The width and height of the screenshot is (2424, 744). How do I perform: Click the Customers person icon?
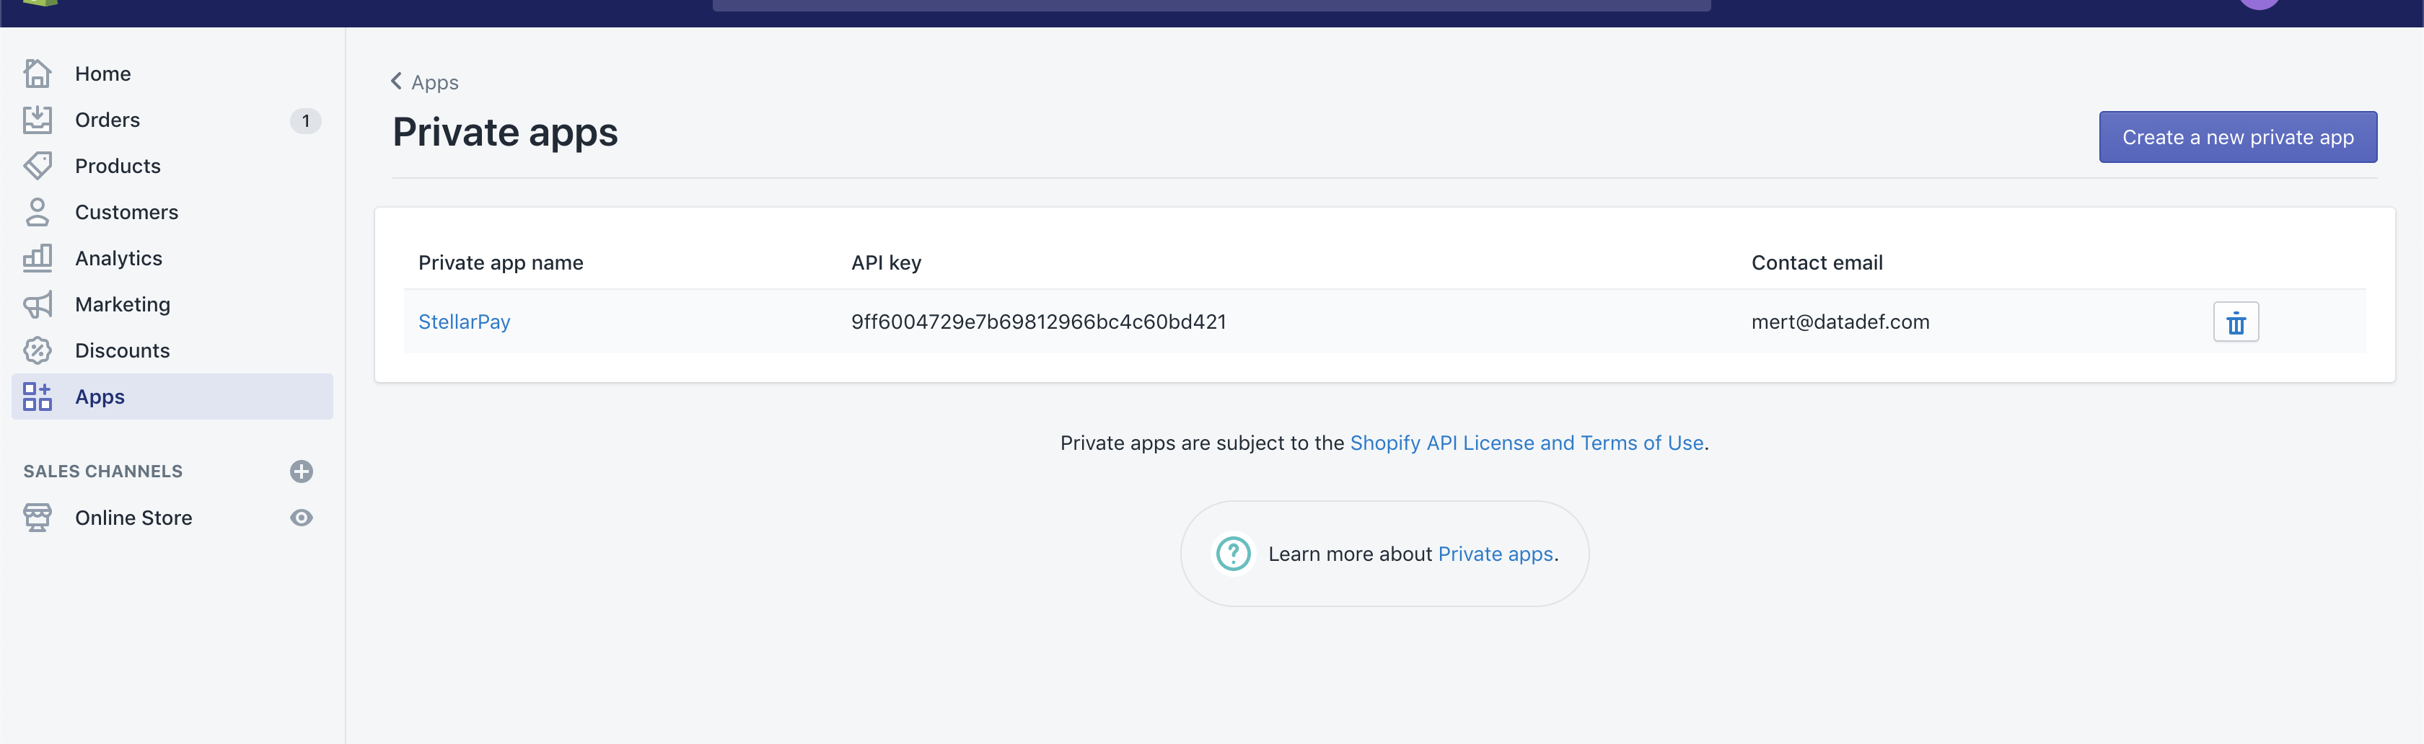click(38, 212)
